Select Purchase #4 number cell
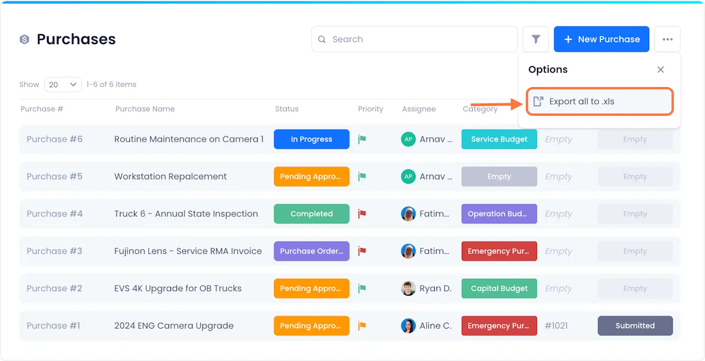705x361 pixels. point(55,214)
